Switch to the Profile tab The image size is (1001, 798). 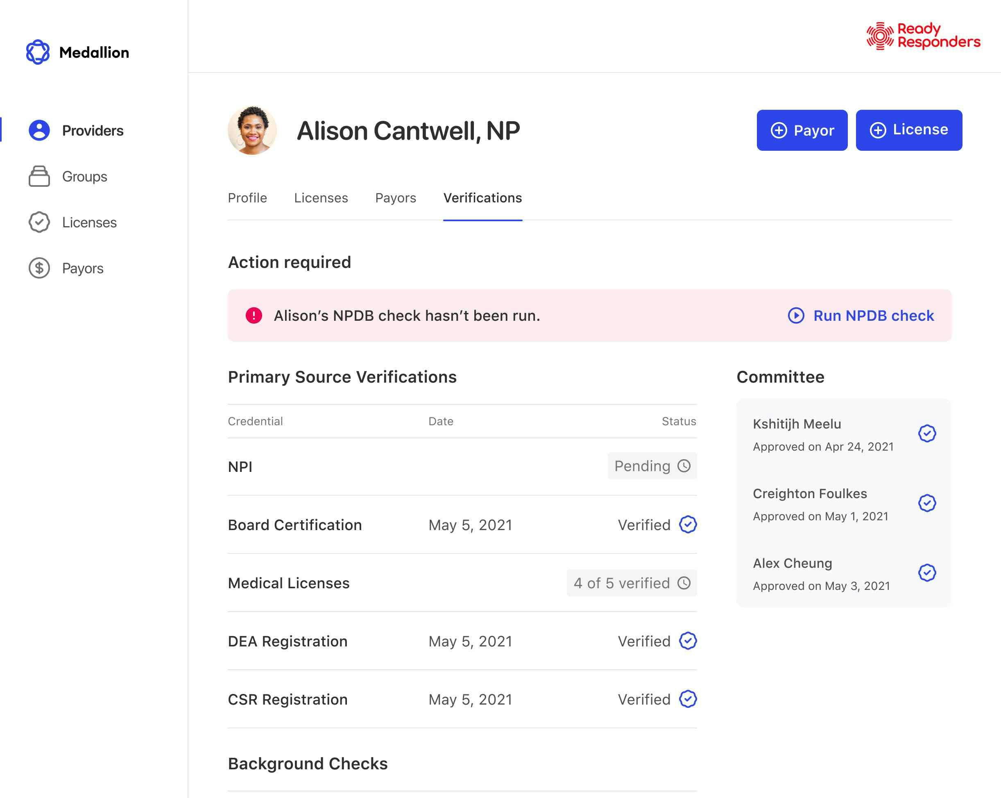point(247,198)
